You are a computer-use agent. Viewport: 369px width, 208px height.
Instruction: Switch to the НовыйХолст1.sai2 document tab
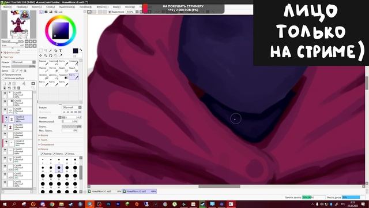click(x=105, y=191)
